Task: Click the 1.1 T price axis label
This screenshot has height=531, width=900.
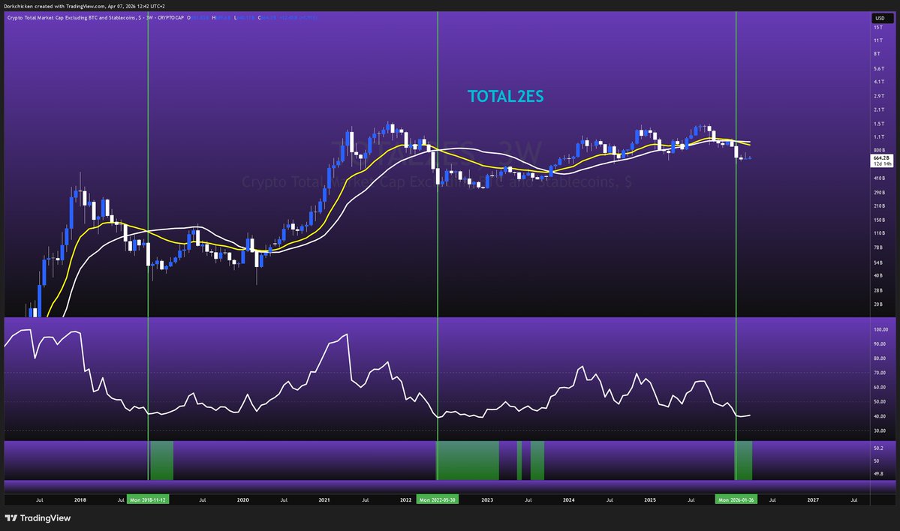Action: coord(879,137)
